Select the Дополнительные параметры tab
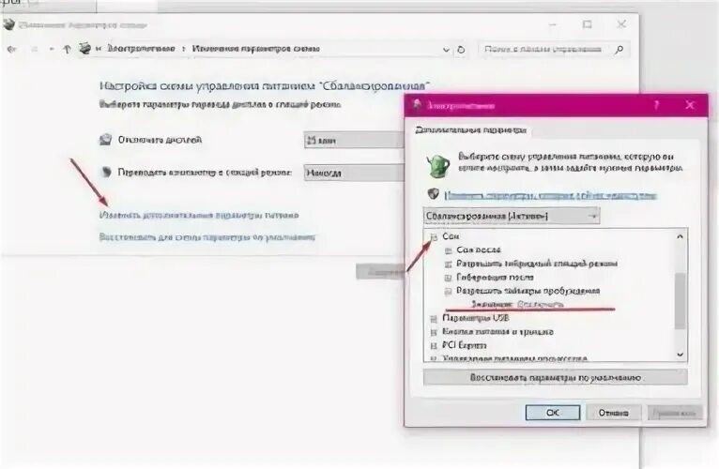Screen dimensions: 719x469 470,130
